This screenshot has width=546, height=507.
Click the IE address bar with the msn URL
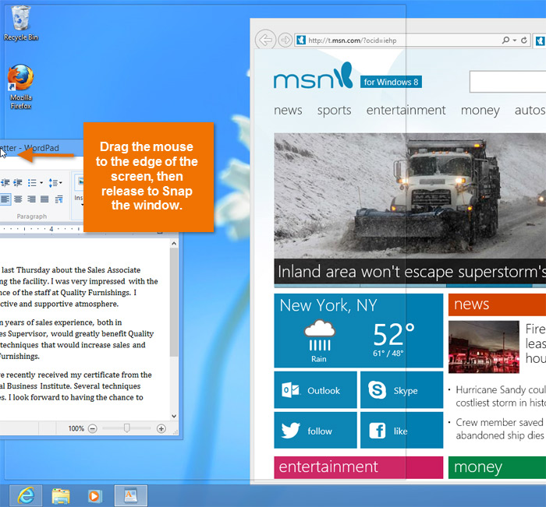413,40
